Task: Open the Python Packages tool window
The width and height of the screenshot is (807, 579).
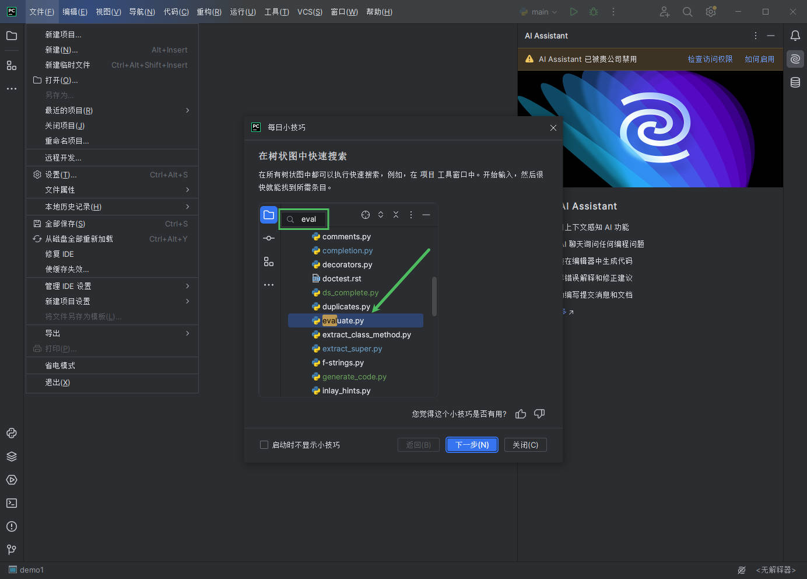Action: point(12,456)
